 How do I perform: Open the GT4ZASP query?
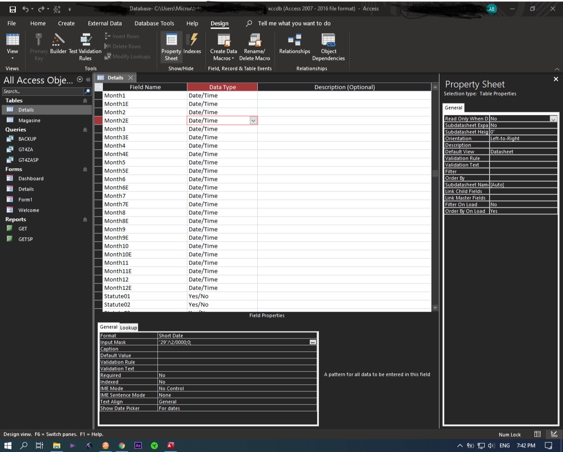[28, 160]
